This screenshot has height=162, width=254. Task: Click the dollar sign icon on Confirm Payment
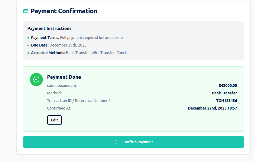(x=116, y=142)
